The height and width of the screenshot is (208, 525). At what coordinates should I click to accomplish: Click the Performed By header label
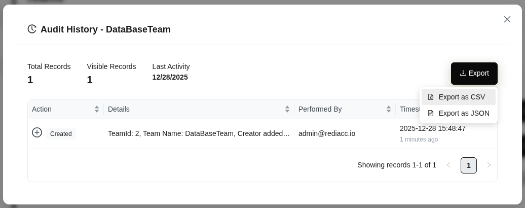point(320,109)
